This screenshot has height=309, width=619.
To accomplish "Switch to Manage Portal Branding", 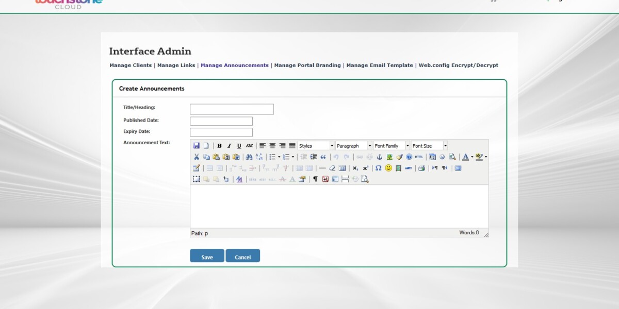I will tap(307, 65).
